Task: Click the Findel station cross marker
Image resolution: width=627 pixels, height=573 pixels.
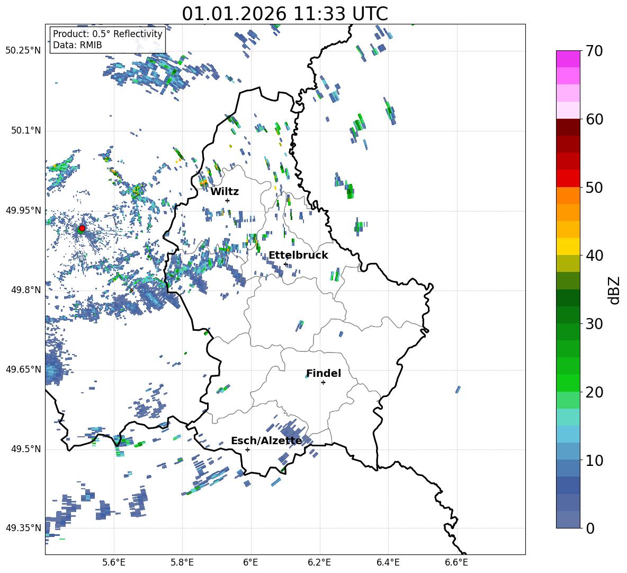Action: point(323,383)
